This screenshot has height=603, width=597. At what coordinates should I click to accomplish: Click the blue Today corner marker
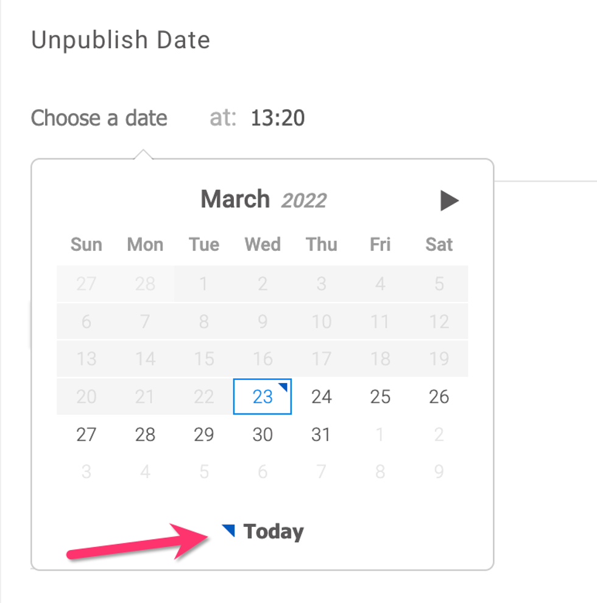point(229,530)
